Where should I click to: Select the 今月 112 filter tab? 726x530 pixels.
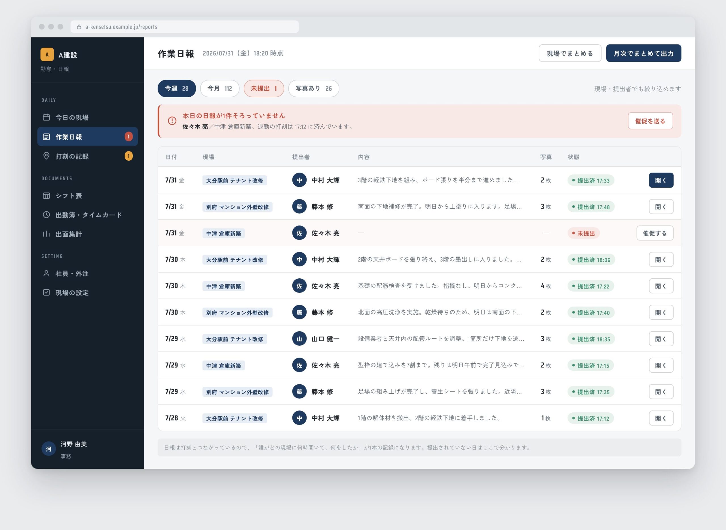[220, 88]
